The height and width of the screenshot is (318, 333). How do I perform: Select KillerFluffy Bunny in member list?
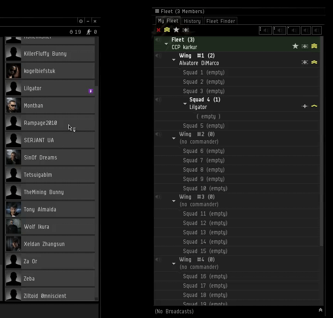50,54
